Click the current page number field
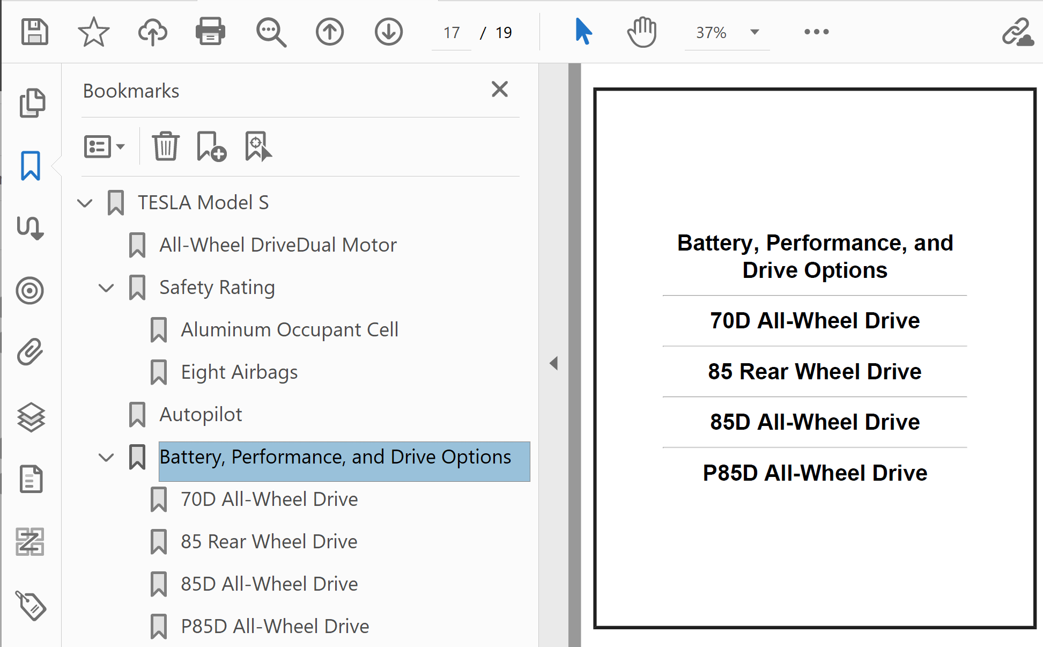The height and width of the screenshot is (647, 1043). click(x=452, y=33)
